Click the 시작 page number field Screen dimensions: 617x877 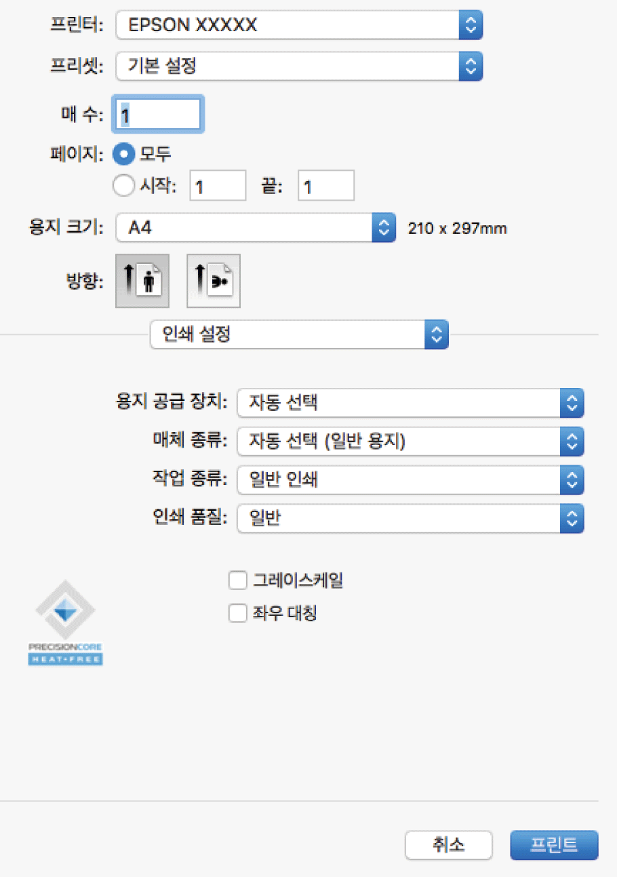[217, 187]
